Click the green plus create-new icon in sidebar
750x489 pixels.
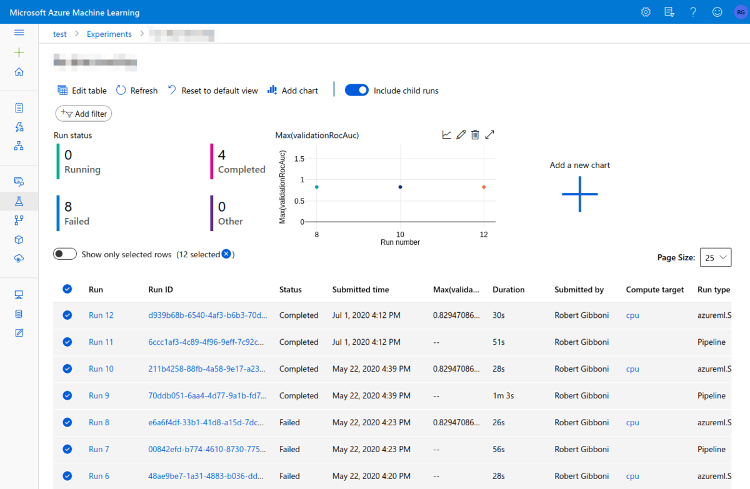pyautogui.click(x=19, y=52)
